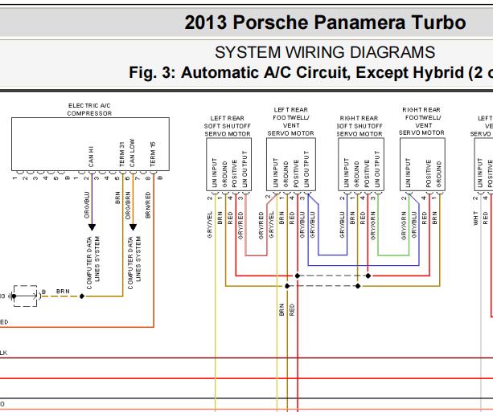Click the dashed ground symbol box
This screenshot has height=412, width=493.
[x=25, y=296]
